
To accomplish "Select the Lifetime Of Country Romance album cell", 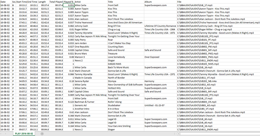I will click(x=160, y=26).
